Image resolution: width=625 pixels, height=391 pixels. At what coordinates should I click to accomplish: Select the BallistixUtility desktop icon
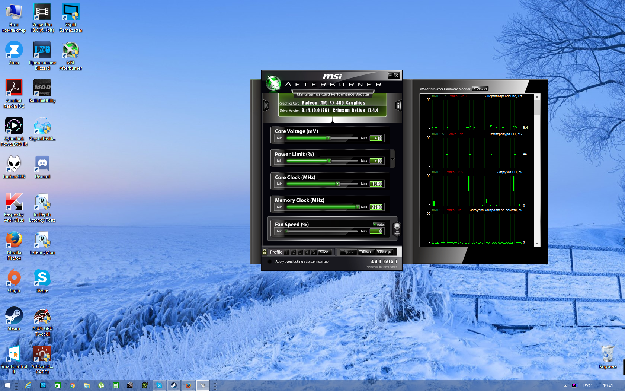point(42,91)
